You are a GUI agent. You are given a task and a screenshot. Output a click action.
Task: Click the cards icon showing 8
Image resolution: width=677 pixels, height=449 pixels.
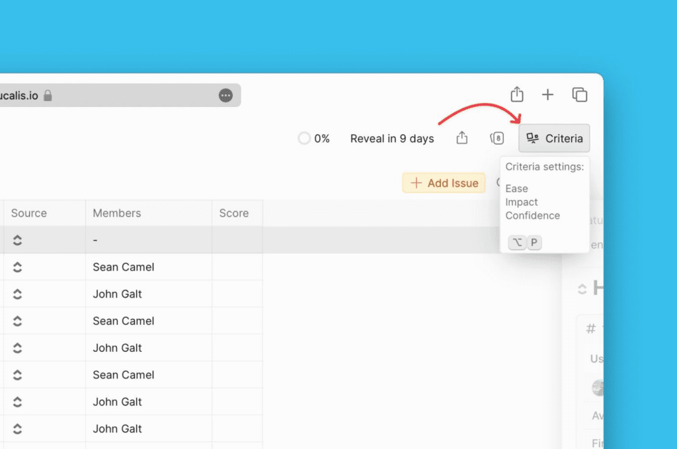click(497, 138)
